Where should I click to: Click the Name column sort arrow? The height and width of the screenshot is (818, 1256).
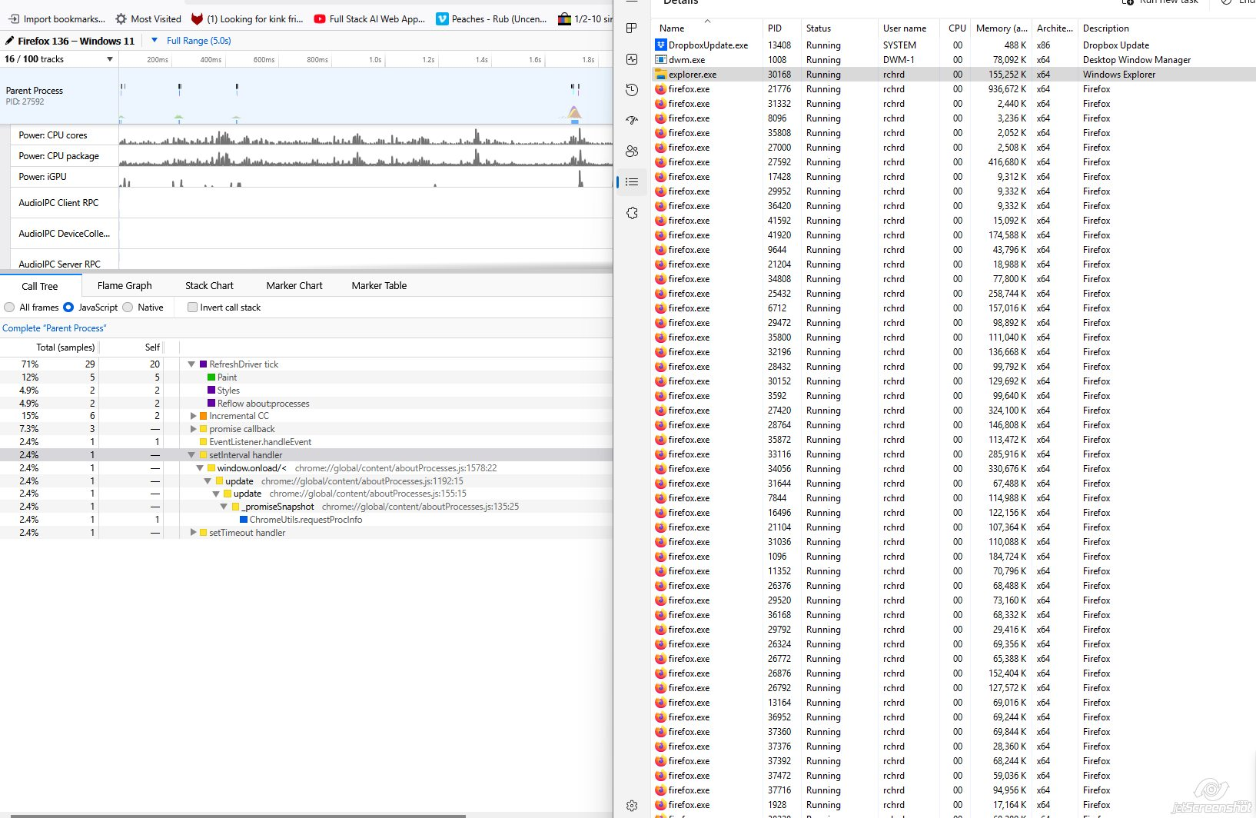click(x=707, y=21)
